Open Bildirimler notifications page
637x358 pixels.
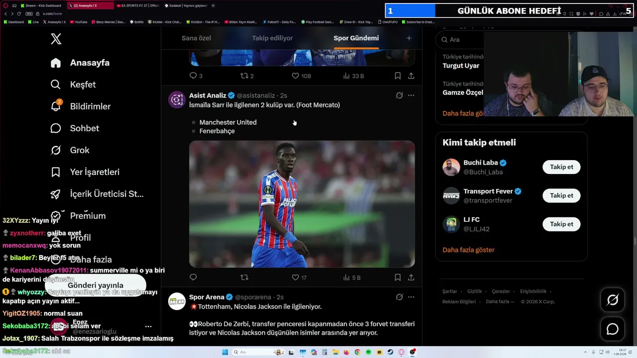pyautogui.click(x=81, y=106)
